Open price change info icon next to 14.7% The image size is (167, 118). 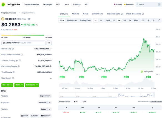tap(37, 25)
